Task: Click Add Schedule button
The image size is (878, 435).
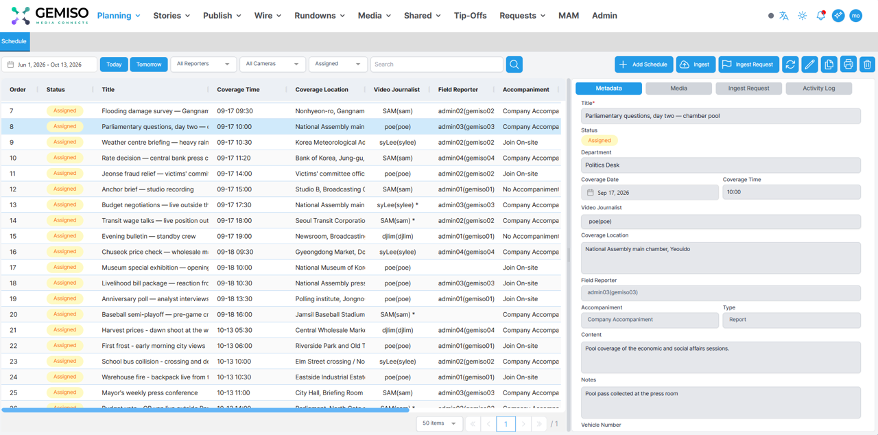Action: click(644, 64)
